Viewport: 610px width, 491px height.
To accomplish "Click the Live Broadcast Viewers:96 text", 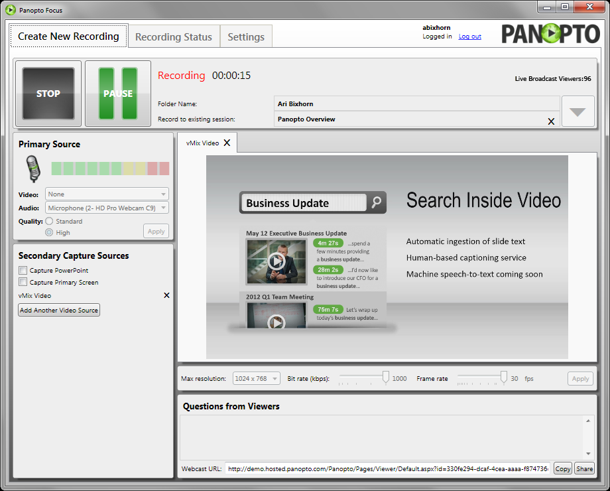I will [x=553, y=79].
